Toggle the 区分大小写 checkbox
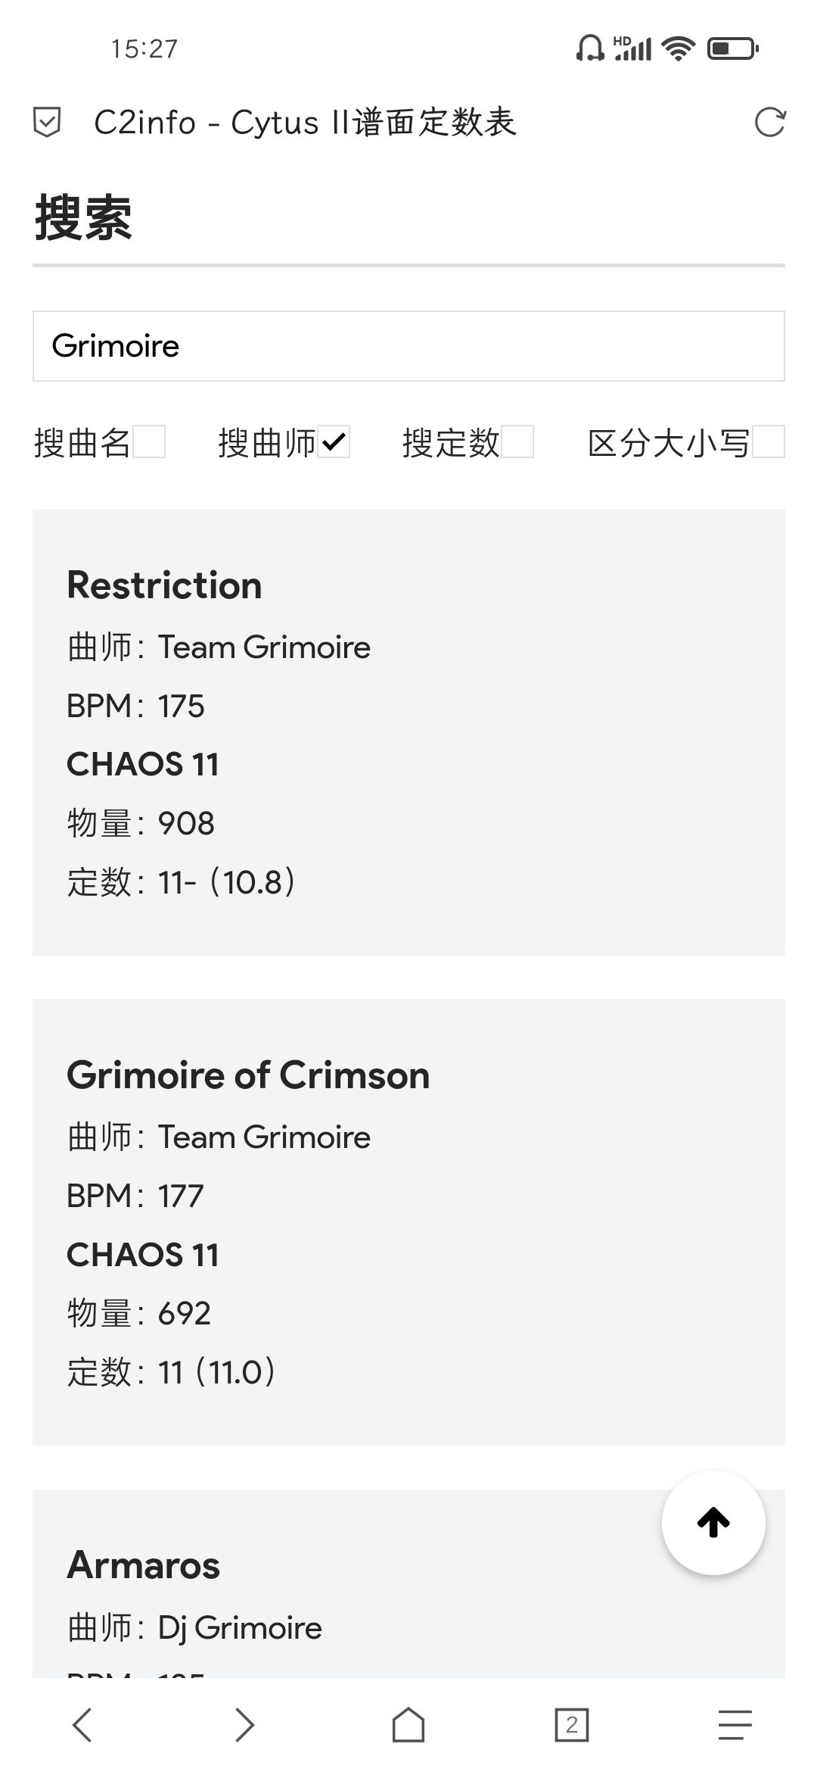817x1772 pixels. pyautogui.click(x=769, y=442)
